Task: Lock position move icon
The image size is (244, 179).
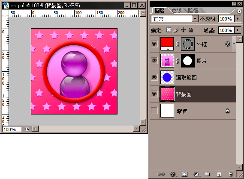Action: point(183,30)
